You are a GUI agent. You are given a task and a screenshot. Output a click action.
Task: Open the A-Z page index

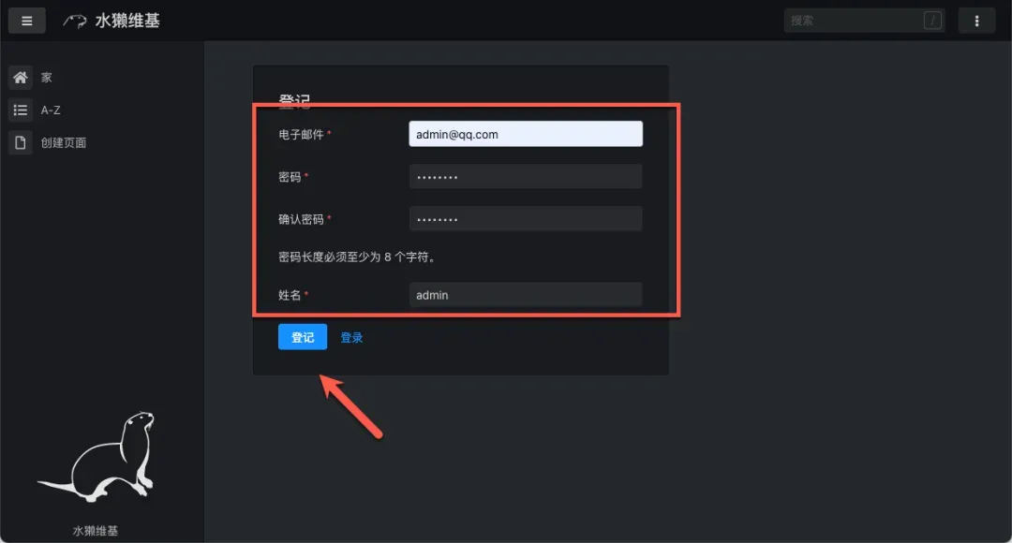coord(51,110)
